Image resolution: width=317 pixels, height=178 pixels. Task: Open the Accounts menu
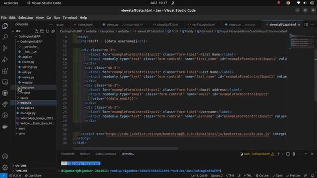tap(5, 156)
